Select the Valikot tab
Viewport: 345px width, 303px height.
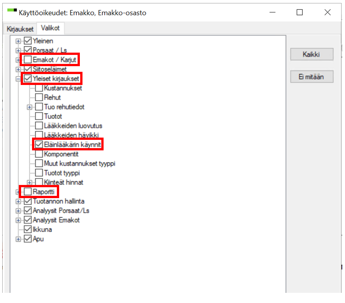50,28
